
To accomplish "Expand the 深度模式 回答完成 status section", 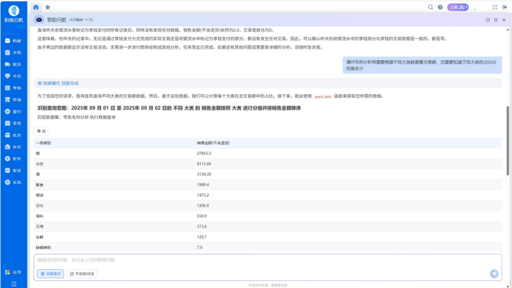I will 58,83.
